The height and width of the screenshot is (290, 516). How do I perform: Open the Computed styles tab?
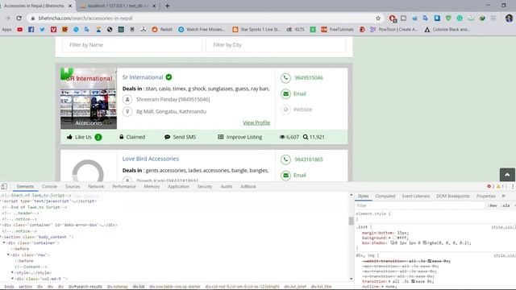(385, 196)
